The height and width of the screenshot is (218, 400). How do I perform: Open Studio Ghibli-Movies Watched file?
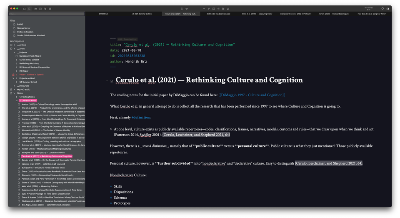(x=31, y=35)
